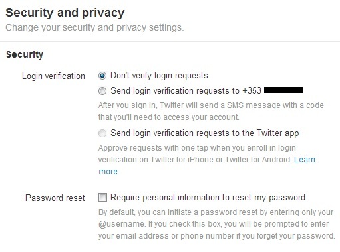Choose SMS verification to +353 radio button
The image size is (340, 252).
(x=102, y=91)
